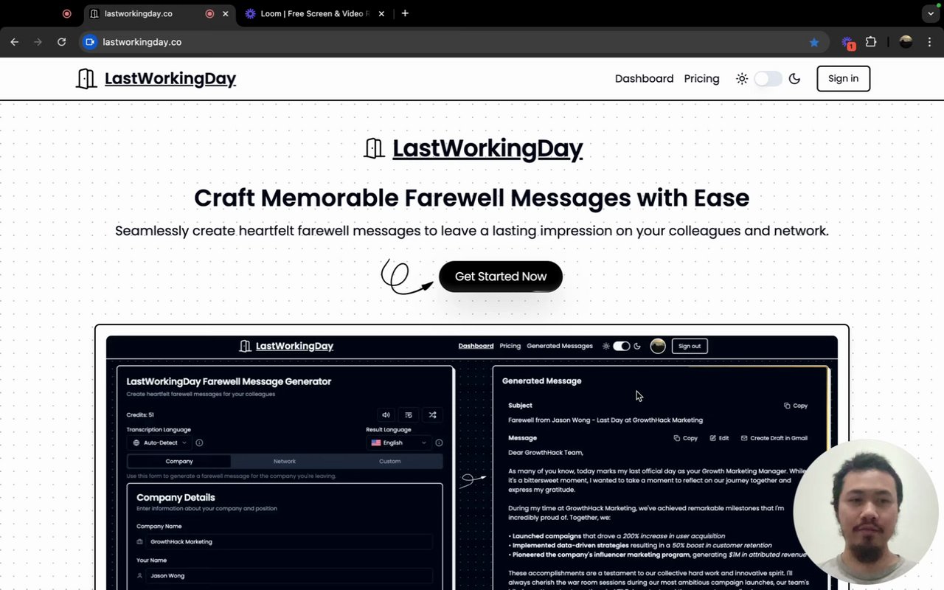Select the pinned recording tab with red dot

point(67,13)
